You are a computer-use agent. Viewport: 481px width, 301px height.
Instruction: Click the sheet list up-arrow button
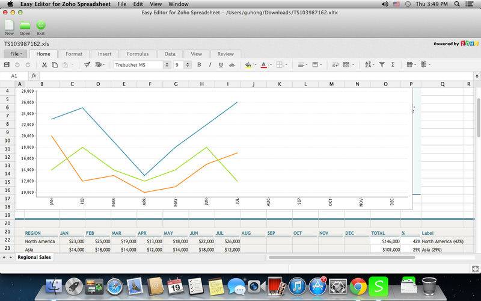pyautogui.click(x=10, y=257)
